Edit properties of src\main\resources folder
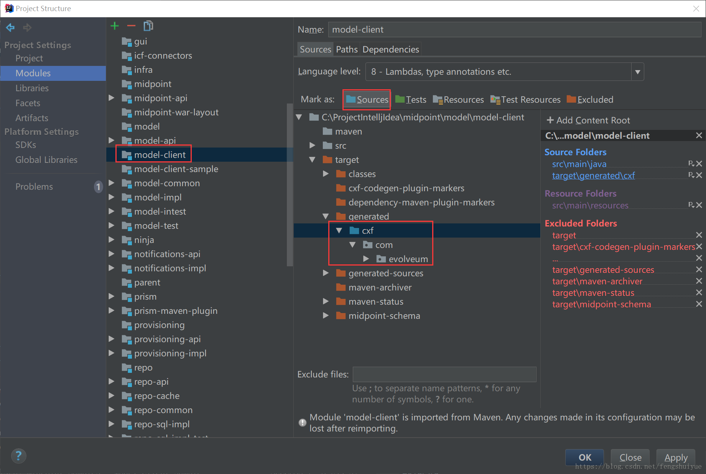Screen dimensions: 706x474 click(x=691, y=205)
